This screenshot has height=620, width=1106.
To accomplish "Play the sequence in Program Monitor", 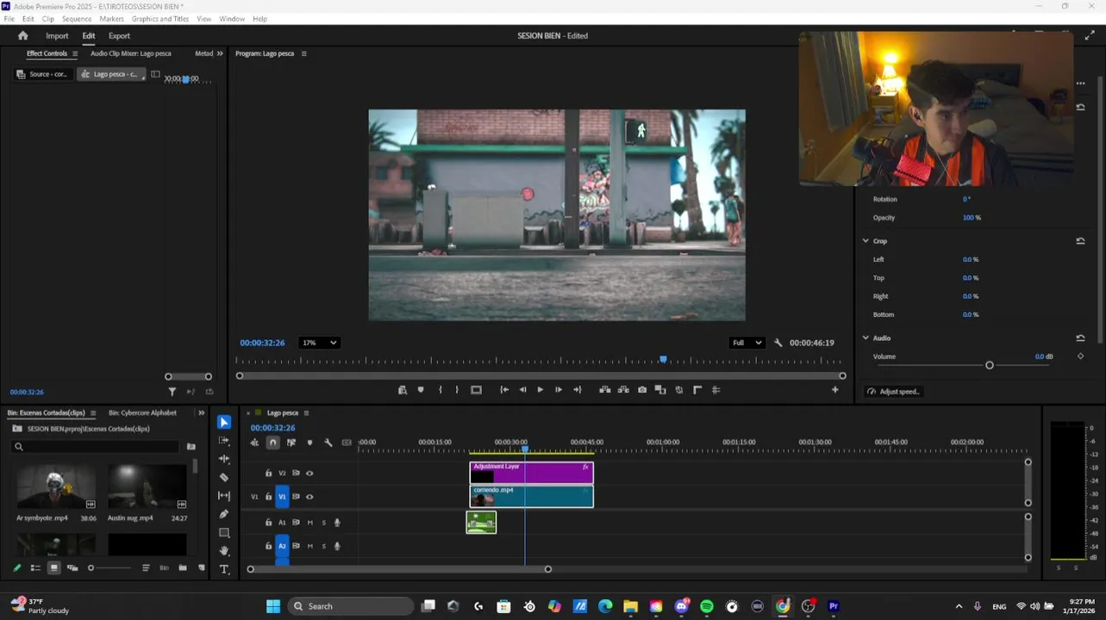I will tap(541, 390).
